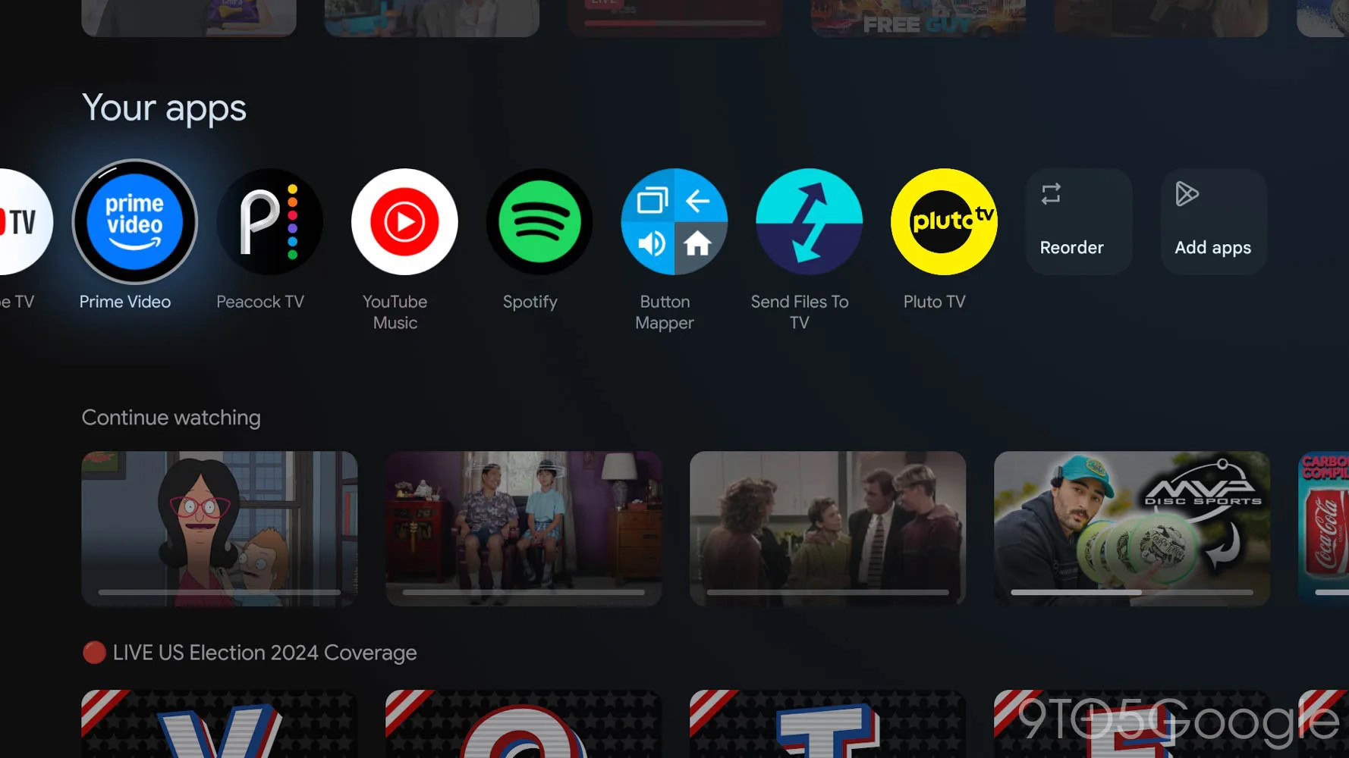
Task: Select the Reorder apps button
Action: (1079, 221)
